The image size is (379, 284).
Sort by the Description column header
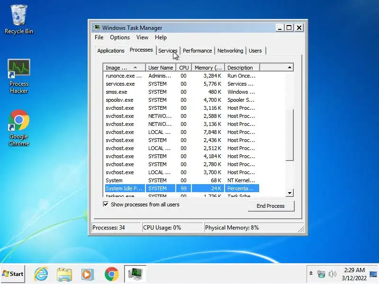point(242,68)
